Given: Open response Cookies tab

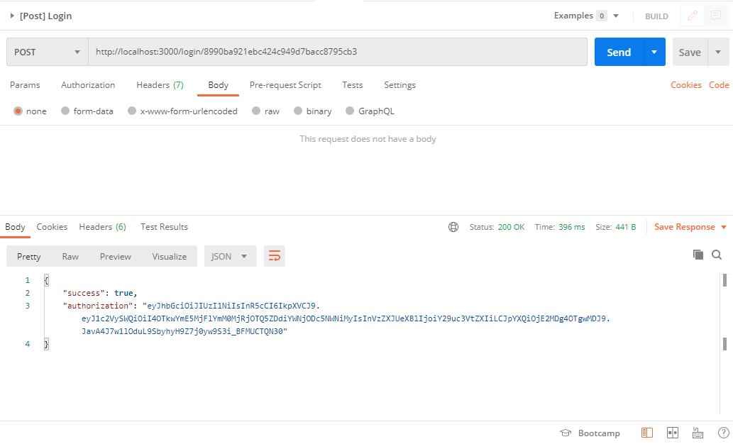Looking at the screenshot, I should click(x=52, y=227).
